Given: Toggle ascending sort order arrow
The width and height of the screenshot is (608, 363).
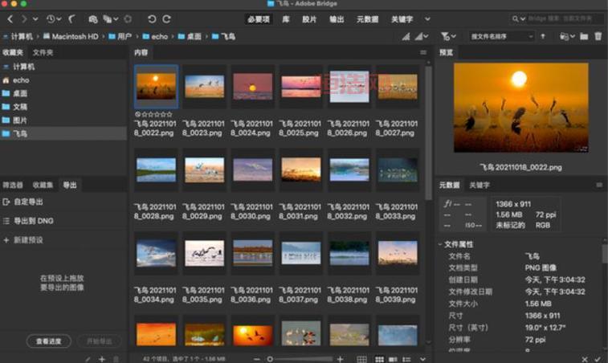Looking at the screenshot, I should (543, 36).
